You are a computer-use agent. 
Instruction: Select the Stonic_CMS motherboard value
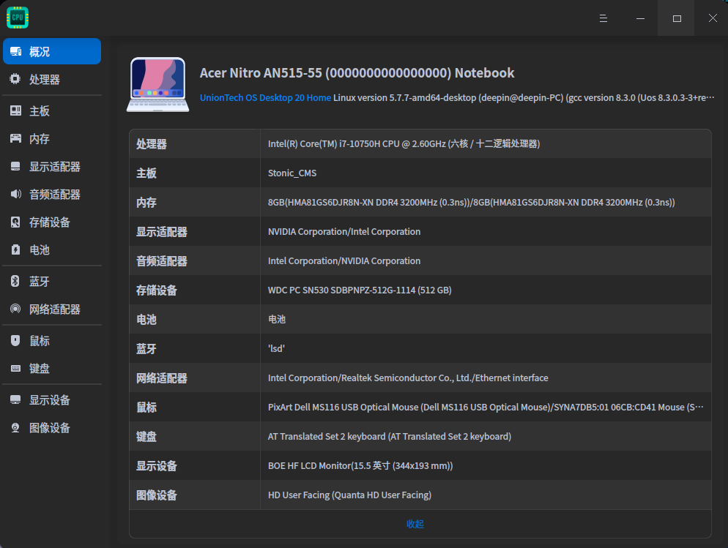pyautogui.click(x=292, y=173)
